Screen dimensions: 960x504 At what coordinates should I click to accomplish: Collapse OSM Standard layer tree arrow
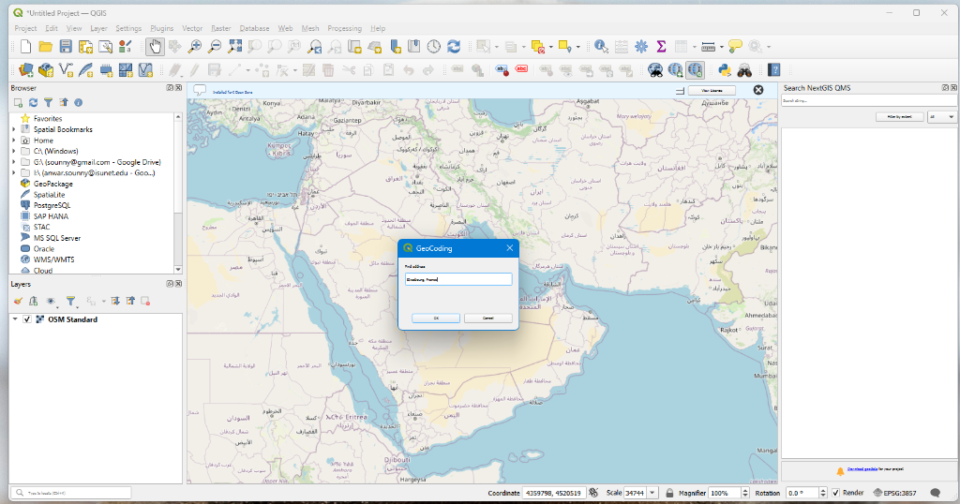15,319
